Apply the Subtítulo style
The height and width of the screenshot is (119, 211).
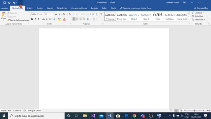[169, 17]
